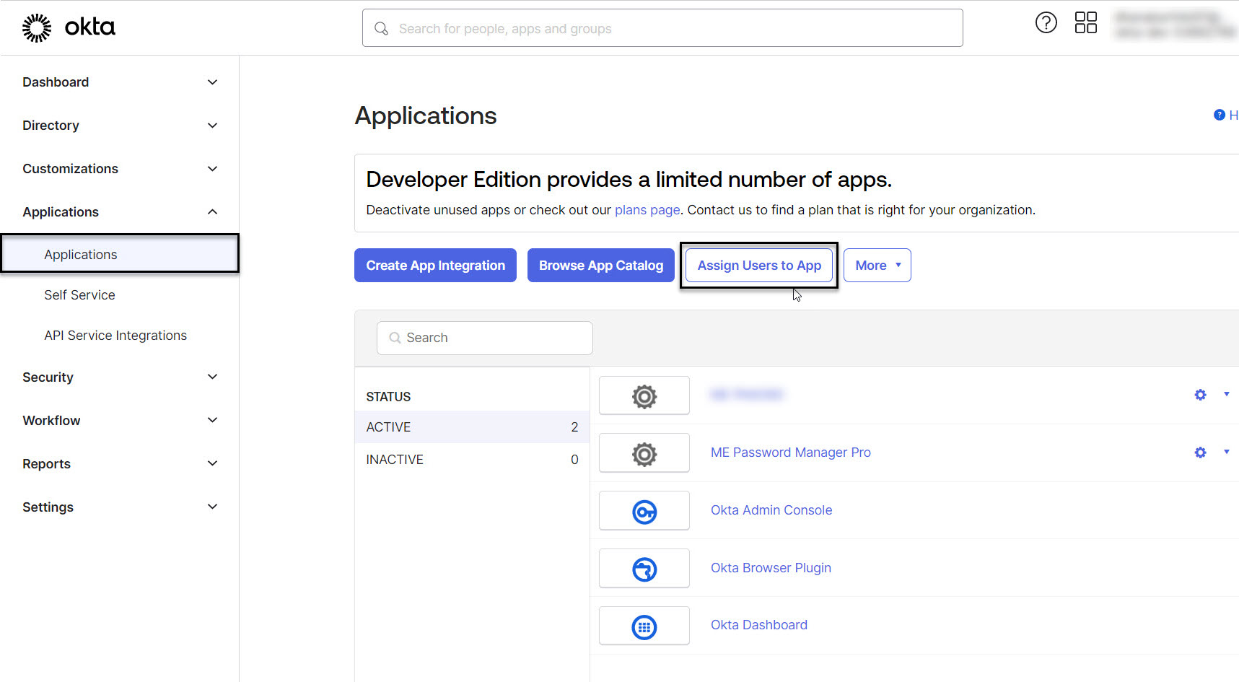Viewport: 1239px width, 682px height.
Task: Select API Service Integrations in sidebar
Action: coord(115,336)
